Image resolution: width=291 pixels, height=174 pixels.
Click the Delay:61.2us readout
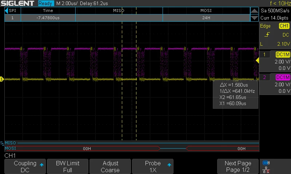(94, 3)
